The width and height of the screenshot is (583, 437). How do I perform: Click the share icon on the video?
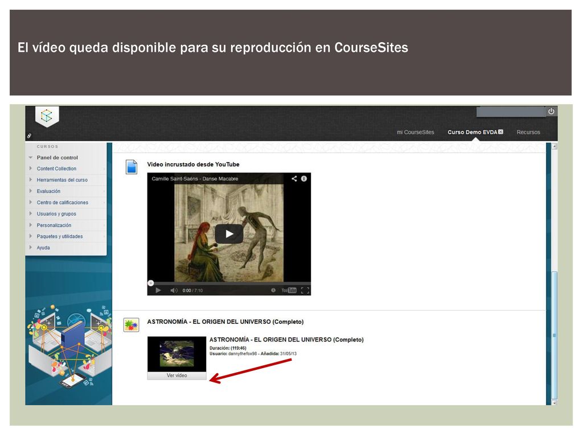(x=294, y=179)
